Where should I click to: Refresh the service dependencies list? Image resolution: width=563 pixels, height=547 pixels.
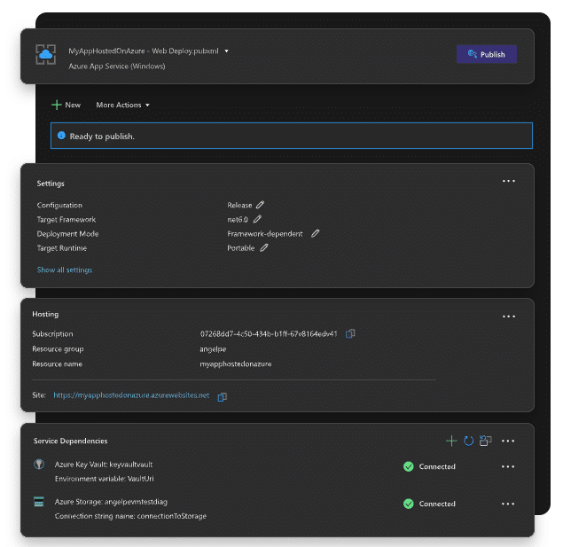pos(468,441)
